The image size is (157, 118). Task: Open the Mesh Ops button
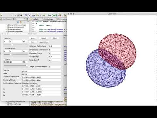coord(44,42)
